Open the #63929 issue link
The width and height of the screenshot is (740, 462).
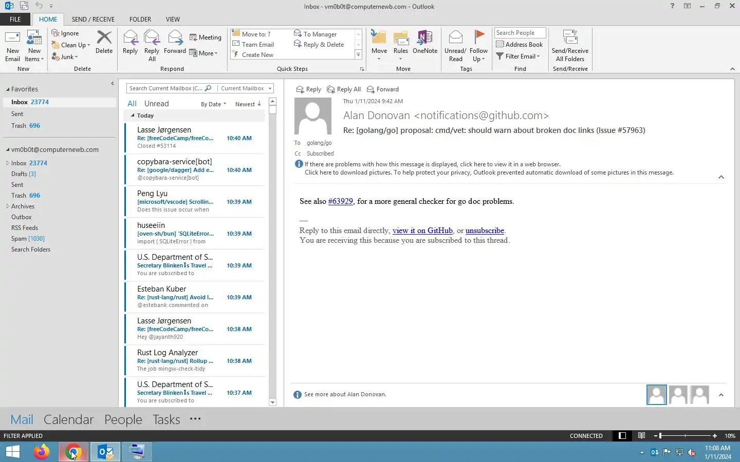[341, 201]
